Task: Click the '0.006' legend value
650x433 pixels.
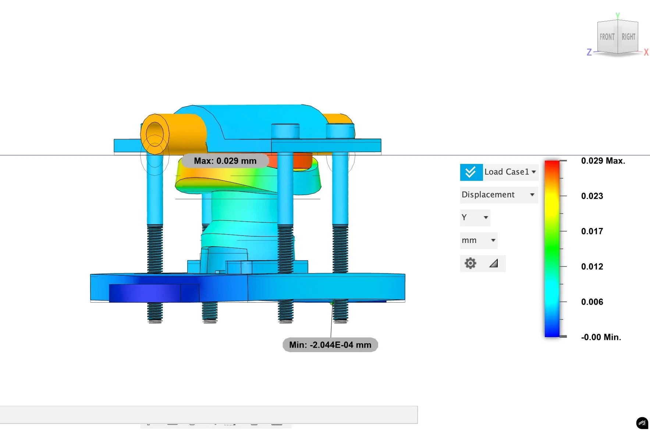Action: coord(592,302)
